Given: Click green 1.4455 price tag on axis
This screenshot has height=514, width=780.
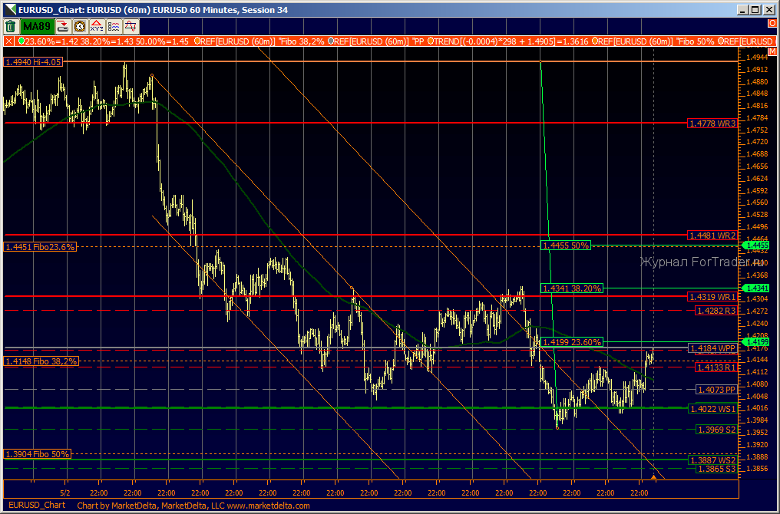Looking at the screenshot, I should click(x=755, y=245).
